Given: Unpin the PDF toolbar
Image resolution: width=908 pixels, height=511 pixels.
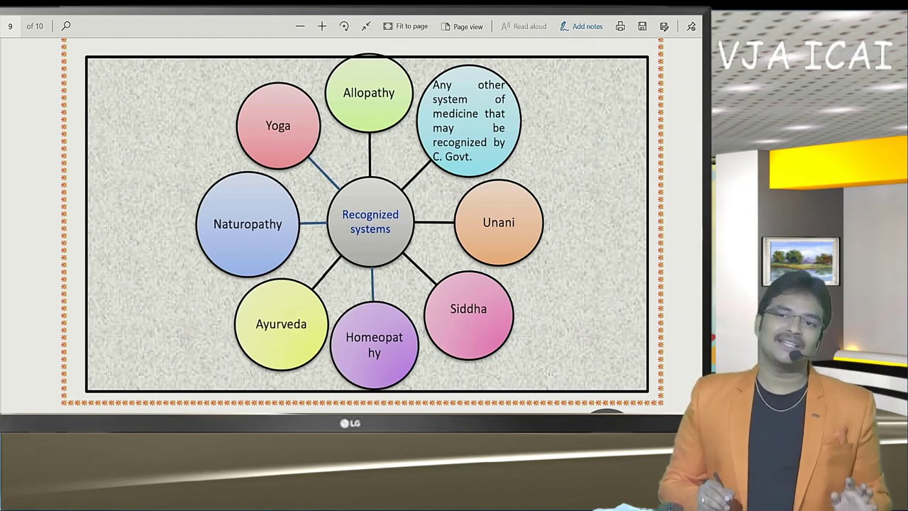Looking at the screenshot, I should (692, 26).
